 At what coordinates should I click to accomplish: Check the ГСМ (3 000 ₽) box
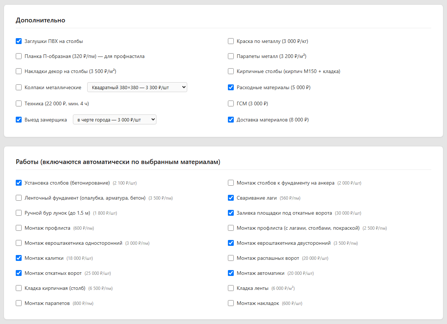231,103
